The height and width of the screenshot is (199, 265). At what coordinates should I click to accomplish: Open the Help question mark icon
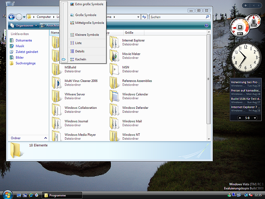(206, 26)
